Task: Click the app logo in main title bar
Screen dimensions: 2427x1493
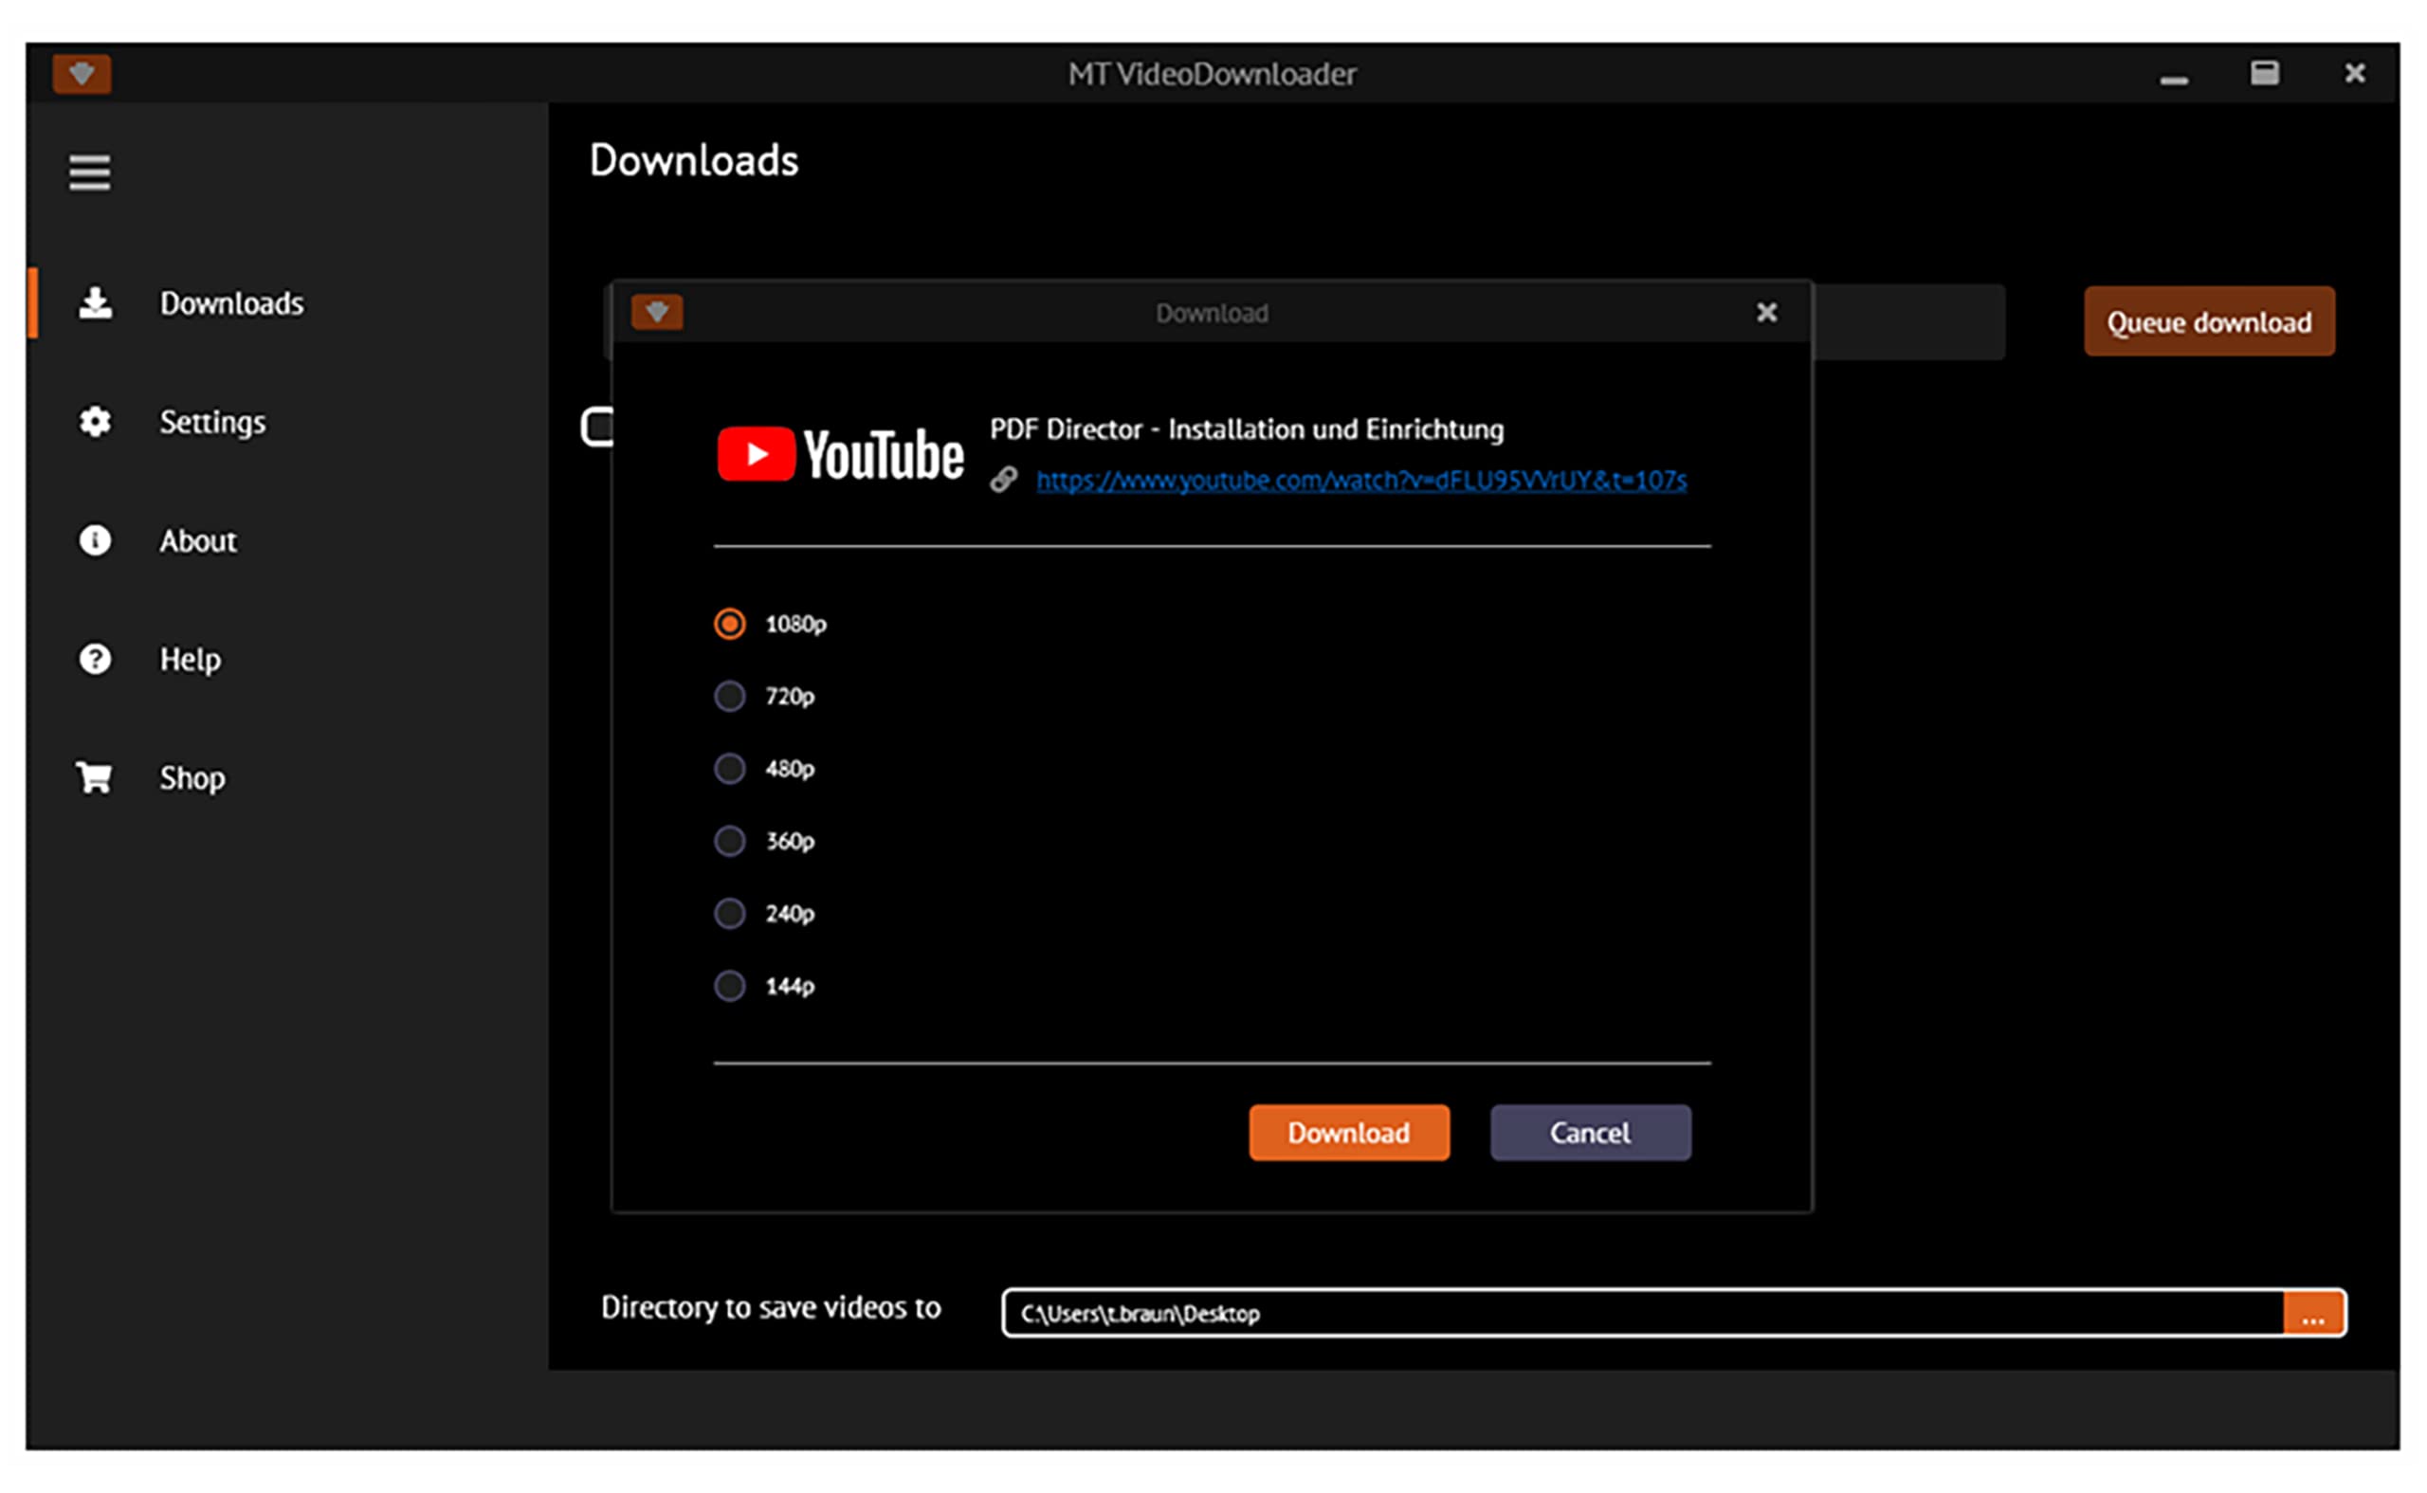Action: 82,74
